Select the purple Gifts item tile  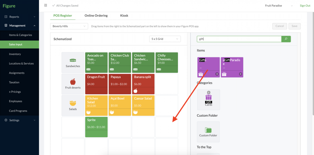click(x=209, y=67)
